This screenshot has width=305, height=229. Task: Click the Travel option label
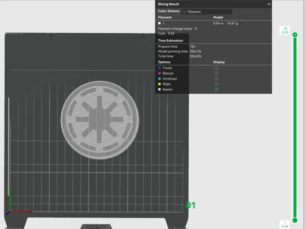pyautogui.click(x=167, y=68)
